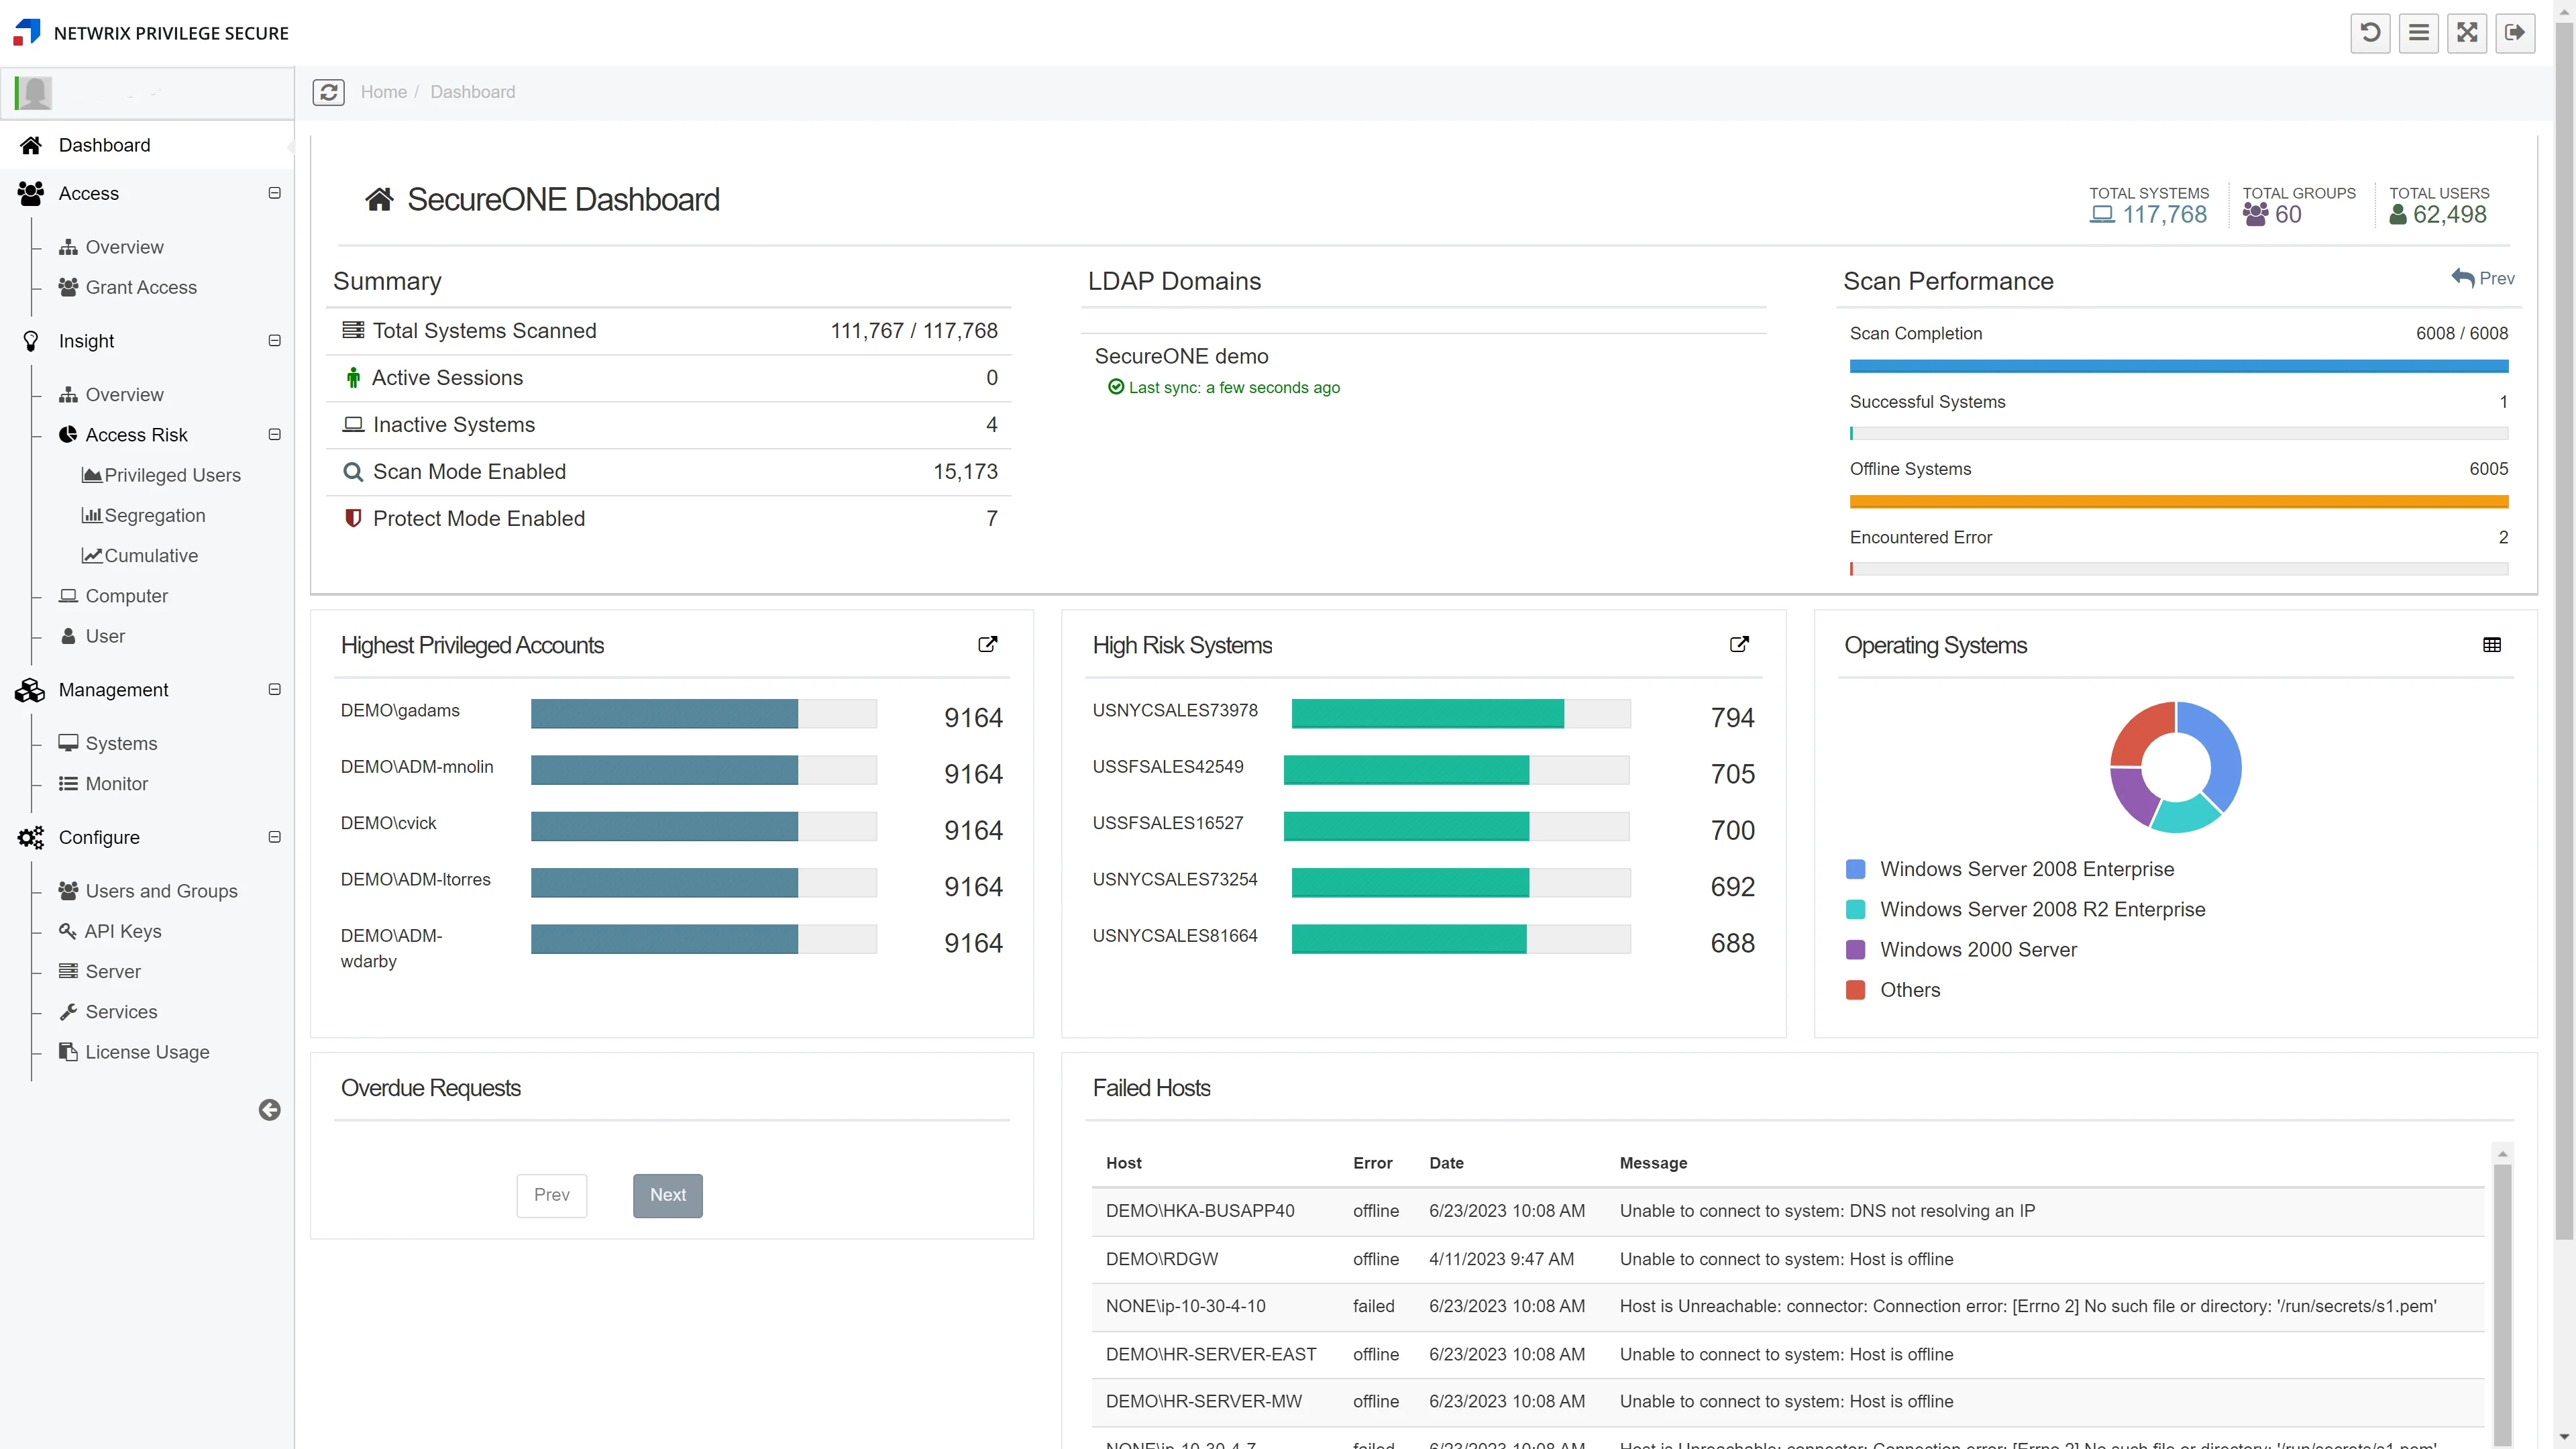The height and width of the screenshot is (1449, 2576).
Task: Switch Operating Systems to table view icon
Action: pyautogui.click(x=2492, y=645)
